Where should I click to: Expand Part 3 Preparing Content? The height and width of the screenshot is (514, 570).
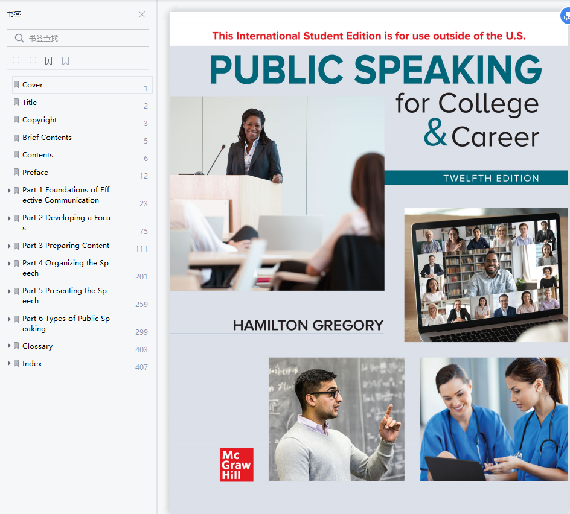tap(9, 246)
